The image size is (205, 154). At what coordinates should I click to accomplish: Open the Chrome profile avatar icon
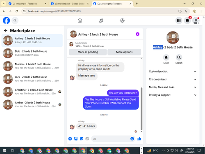pyautogui.click(x=194, y=11)
